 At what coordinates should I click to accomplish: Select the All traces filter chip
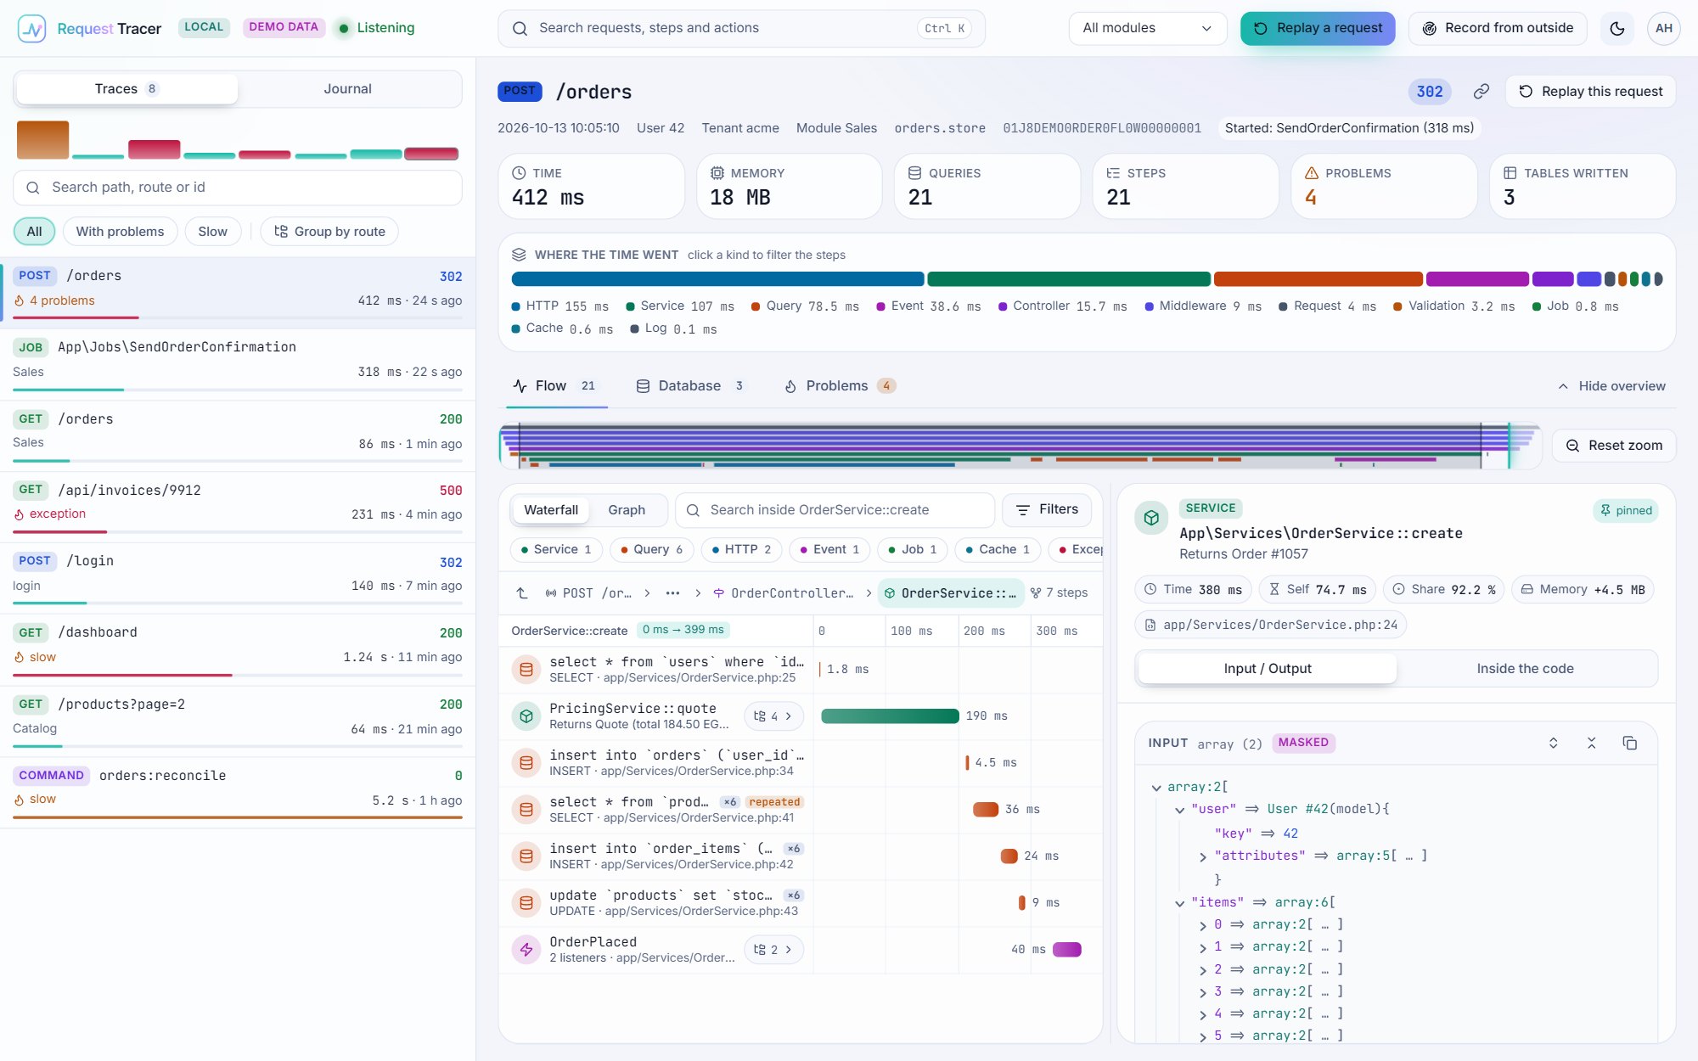coord(34,232)
